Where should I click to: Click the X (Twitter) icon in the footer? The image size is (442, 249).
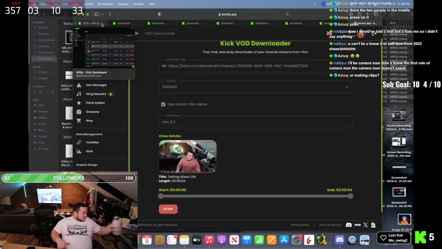pyautogui.click(x=366, y=225)
